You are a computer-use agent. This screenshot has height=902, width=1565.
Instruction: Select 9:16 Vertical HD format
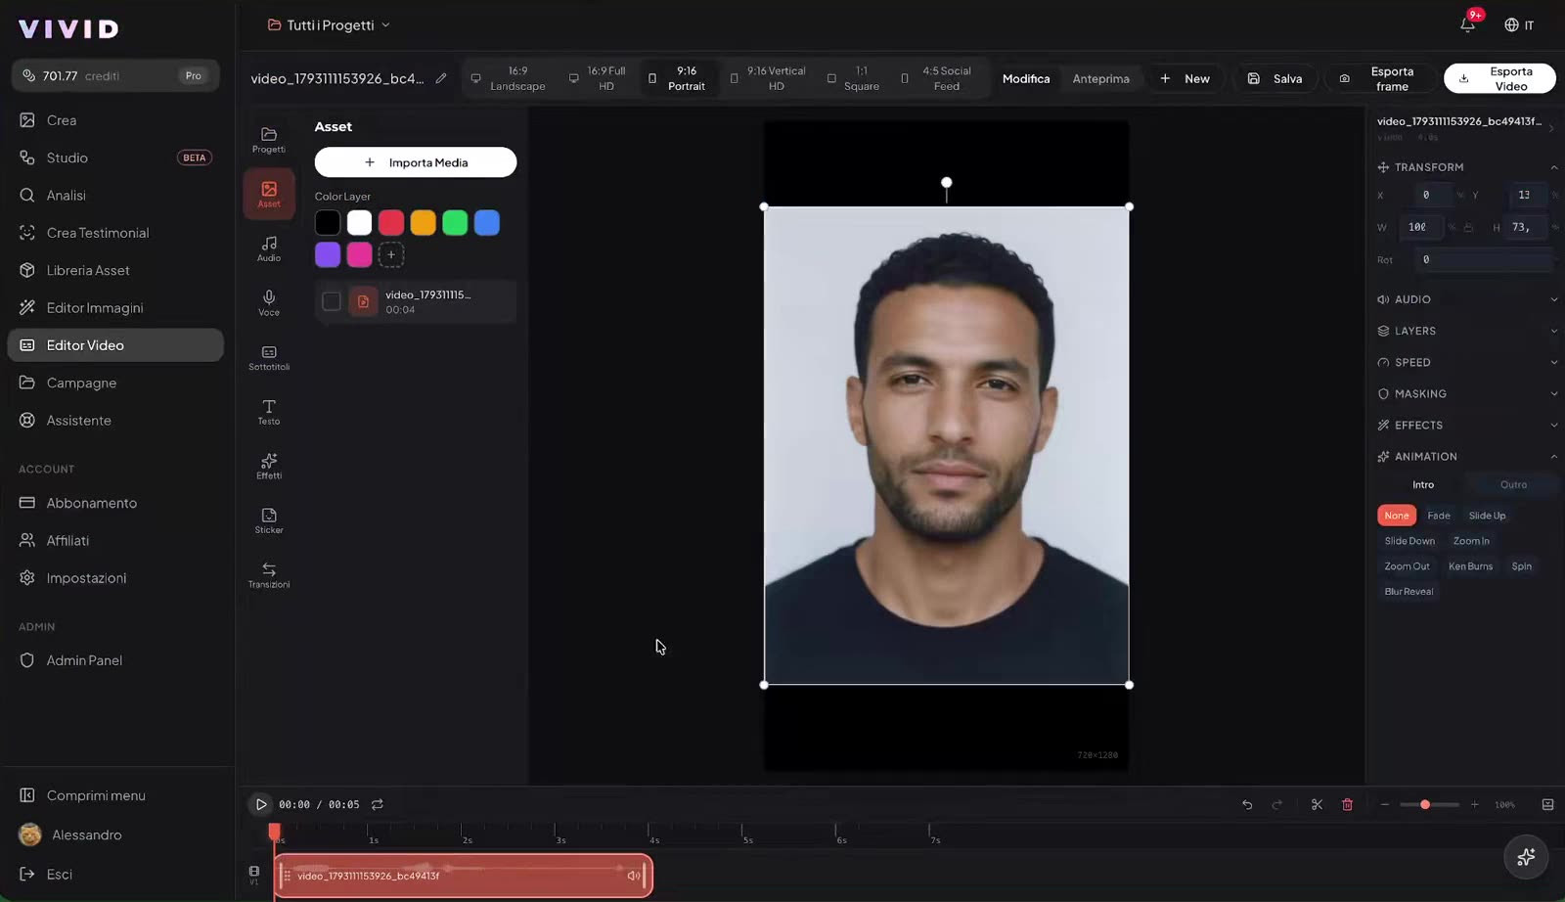(x=768, y=78)
